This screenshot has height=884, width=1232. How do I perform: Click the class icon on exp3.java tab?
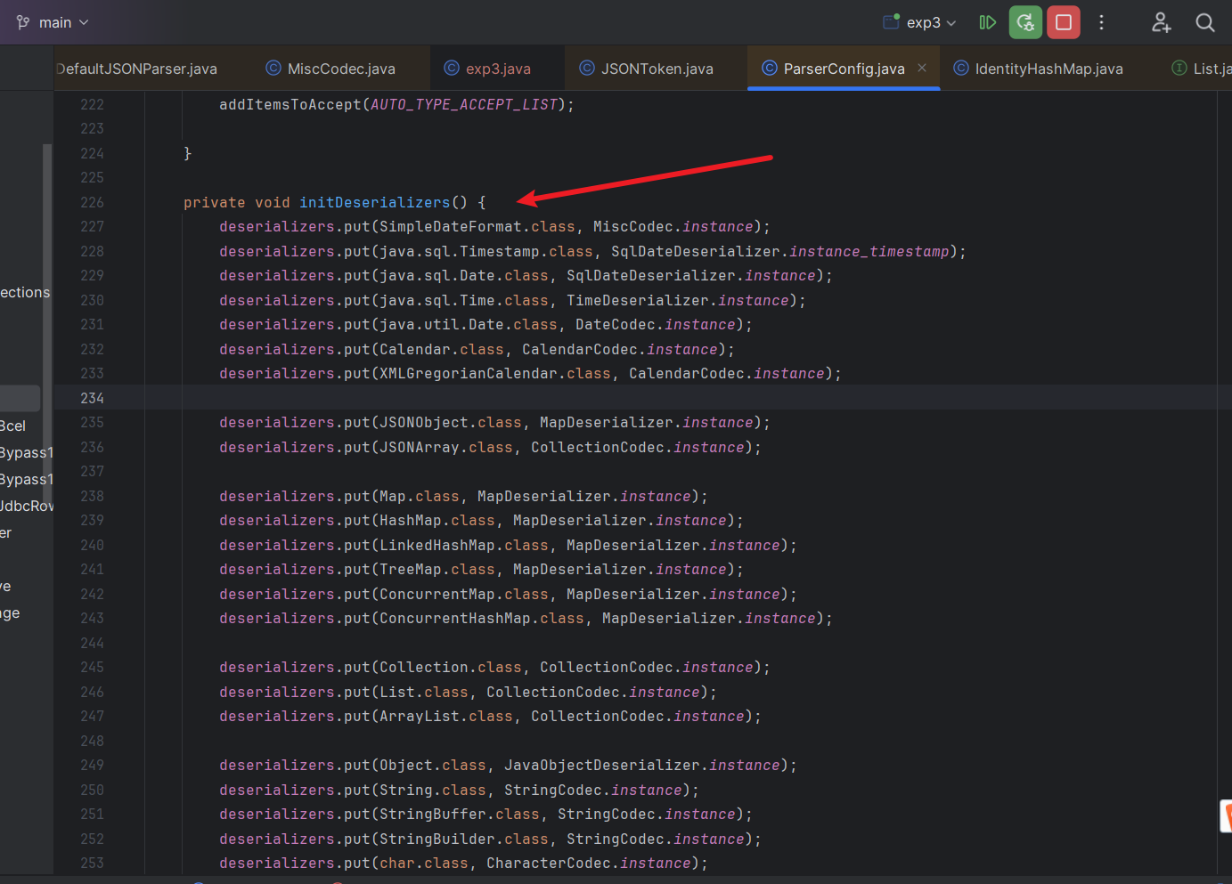click(x=452, y=69)
